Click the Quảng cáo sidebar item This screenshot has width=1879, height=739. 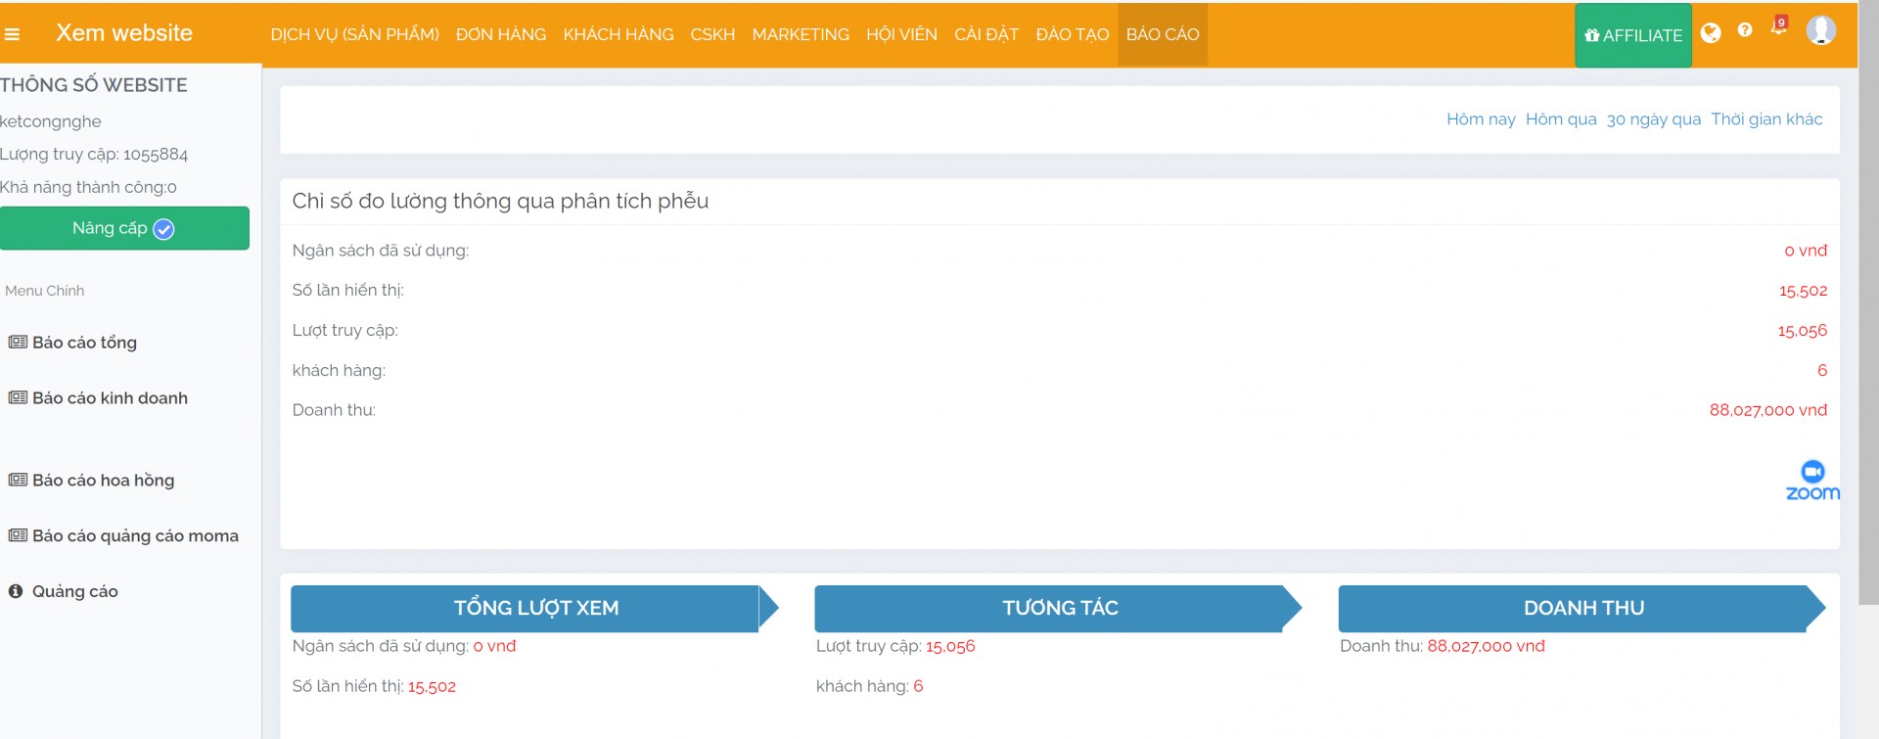pyautogui.click(x=74, y=592)
